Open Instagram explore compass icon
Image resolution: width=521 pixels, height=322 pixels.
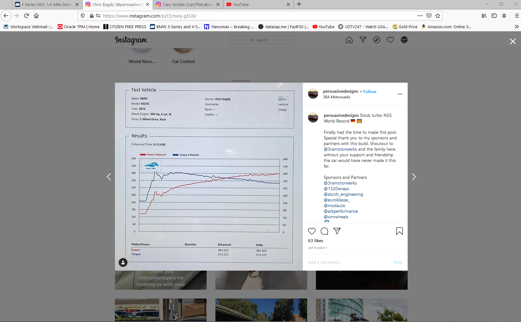point(377,40)
